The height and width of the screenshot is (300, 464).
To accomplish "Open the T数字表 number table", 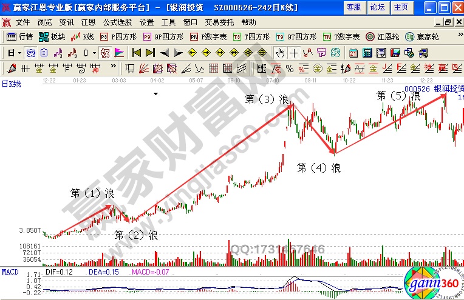I will [341, 36].
